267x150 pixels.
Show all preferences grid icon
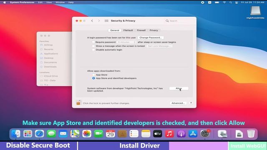click(106, 21)
